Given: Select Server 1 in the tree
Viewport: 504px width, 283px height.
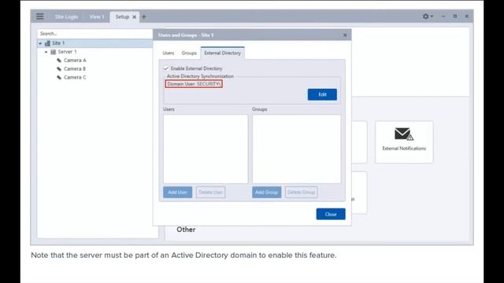Looking at the screenshot, I should 67,52.
